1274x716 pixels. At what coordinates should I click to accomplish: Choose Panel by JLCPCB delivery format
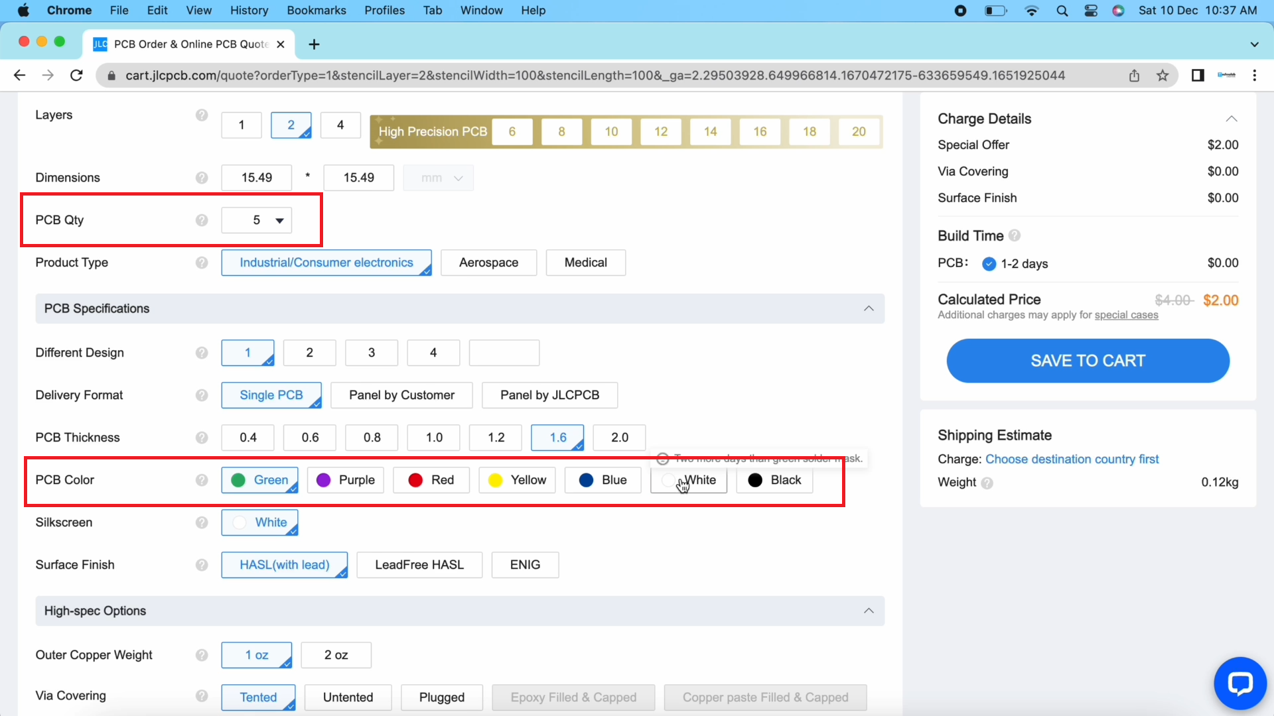coord(549,395)
